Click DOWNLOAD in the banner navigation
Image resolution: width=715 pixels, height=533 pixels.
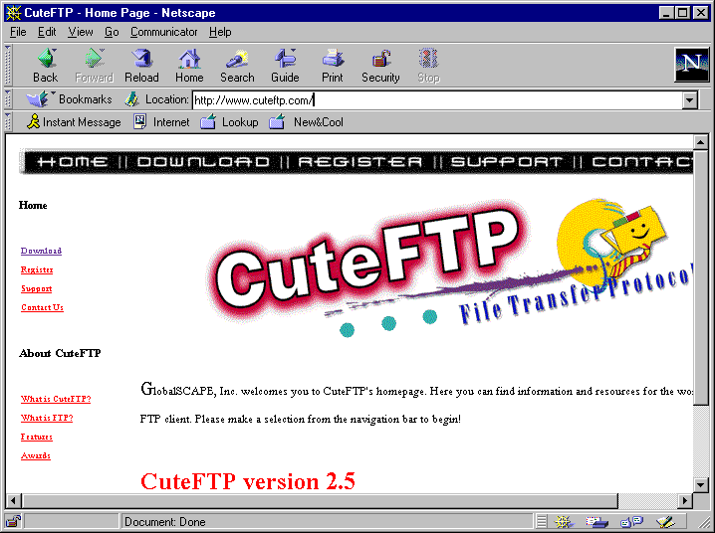pos(203,162)
